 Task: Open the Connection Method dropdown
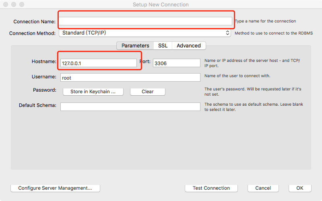(x=145, y=33)
